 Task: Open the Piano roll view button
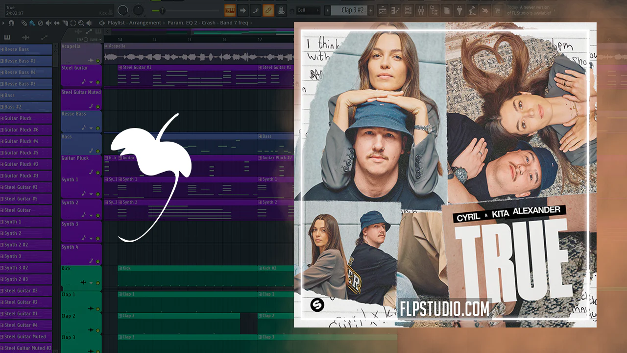[x=396, y=10]
